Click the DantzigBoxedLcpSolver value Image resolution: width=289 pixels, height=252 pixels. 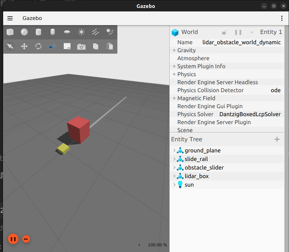tap(250, 114)
